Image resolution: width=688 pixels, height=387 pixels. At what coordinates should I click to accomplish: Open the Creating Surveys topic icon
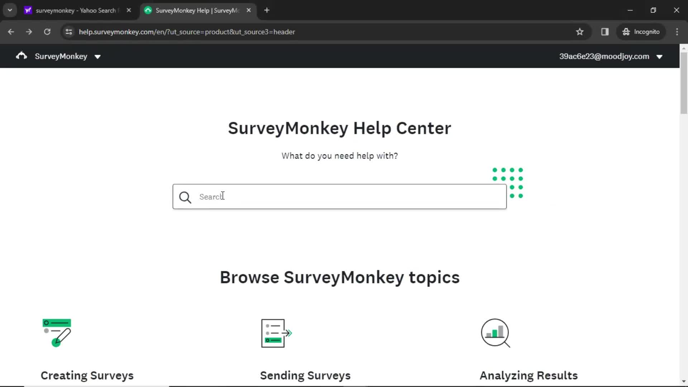click(57, 333)
